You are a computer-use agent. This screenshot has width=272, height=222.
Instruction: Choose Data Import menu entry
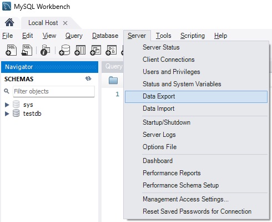[x=158, y=108]
